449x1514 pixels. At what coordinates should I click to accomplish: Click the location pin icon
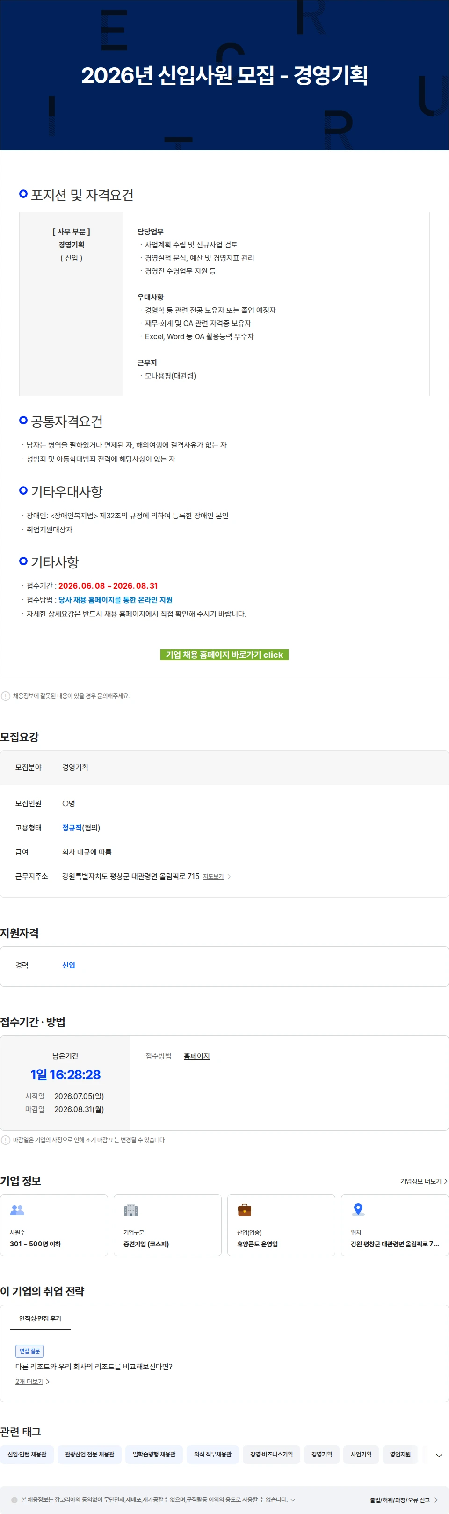(358, 1209)
